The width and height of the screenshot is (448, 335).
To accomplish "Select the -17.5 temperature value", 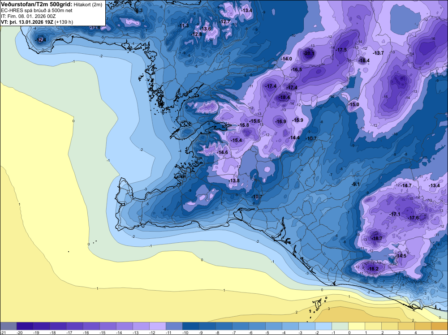I will click(341, 50).
